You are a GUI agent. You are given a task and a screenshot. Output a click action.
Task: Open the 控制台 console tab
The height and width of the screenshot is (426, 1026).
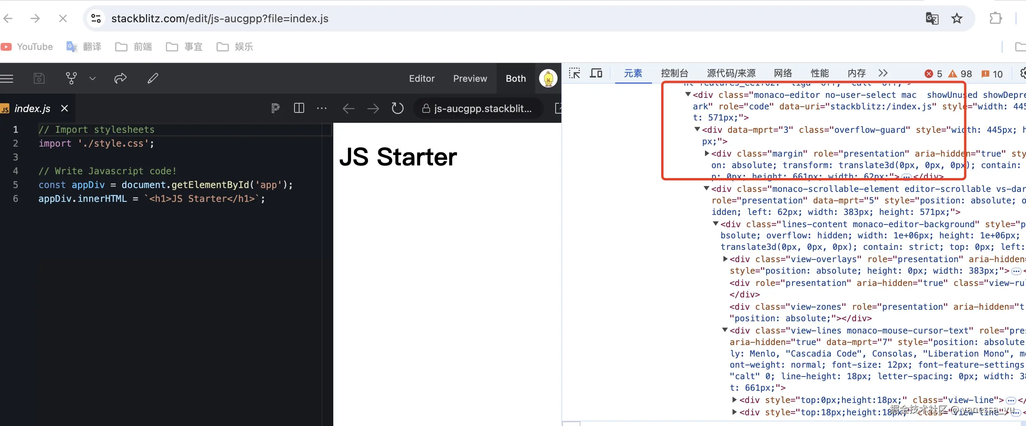tap(674, 73)
